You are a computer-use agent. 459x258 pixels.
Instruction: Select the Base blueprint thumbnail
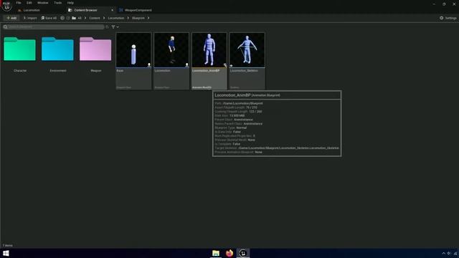click(133, 50)
